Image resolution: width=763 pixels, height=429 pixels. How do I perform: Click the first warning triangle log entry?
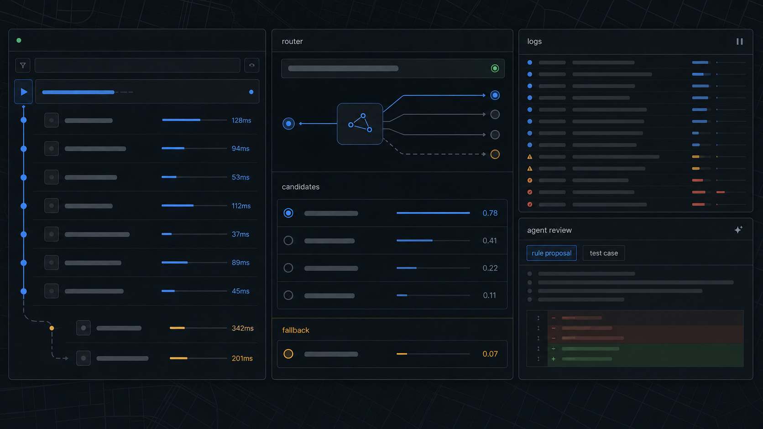click(x=530, y=157)
